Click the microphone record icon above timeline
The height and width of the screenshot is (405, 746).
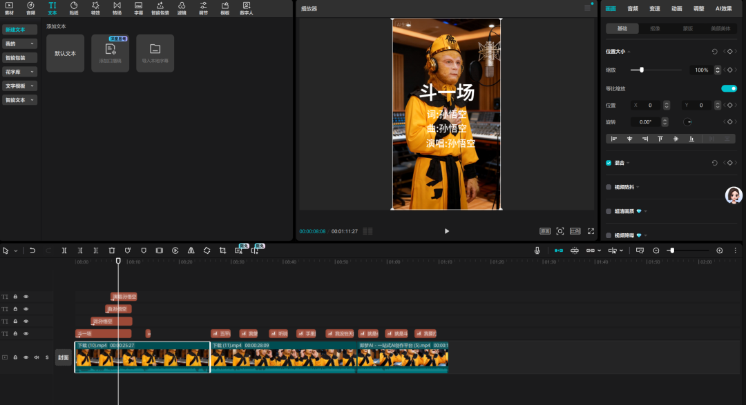(x=537, y=250)
